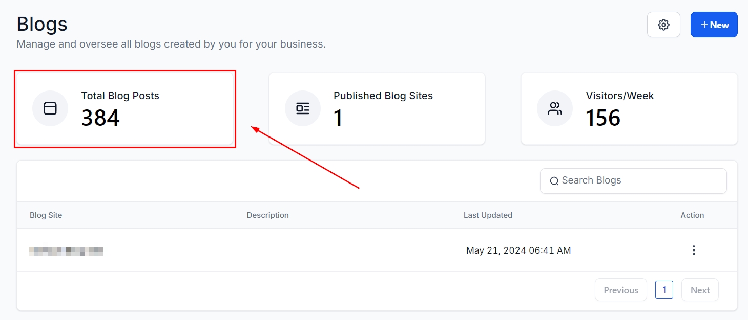Click the Published Blog Sites card icon

coord(303,108)
